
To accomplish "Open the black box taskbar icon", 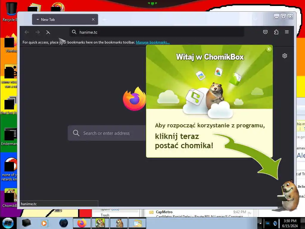I will click(27, 223).
